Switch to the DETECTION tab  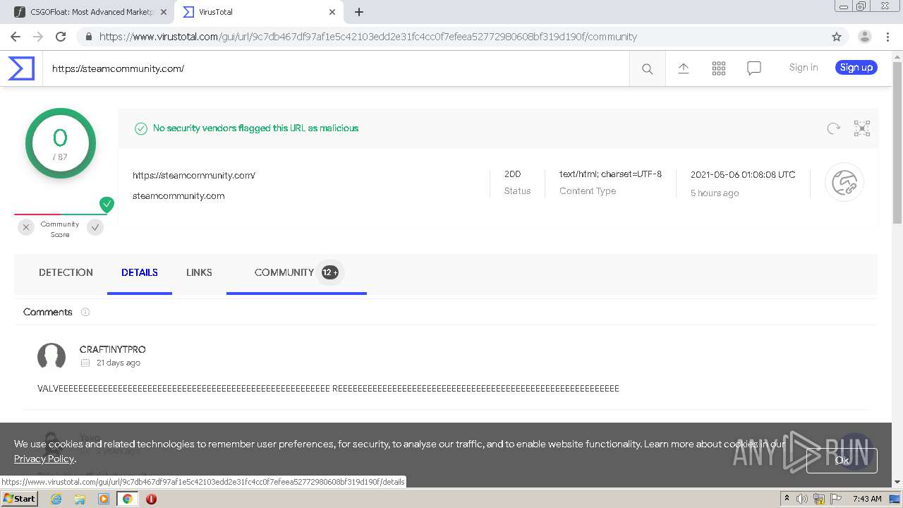pyautogui.click(x=66, y=272)
